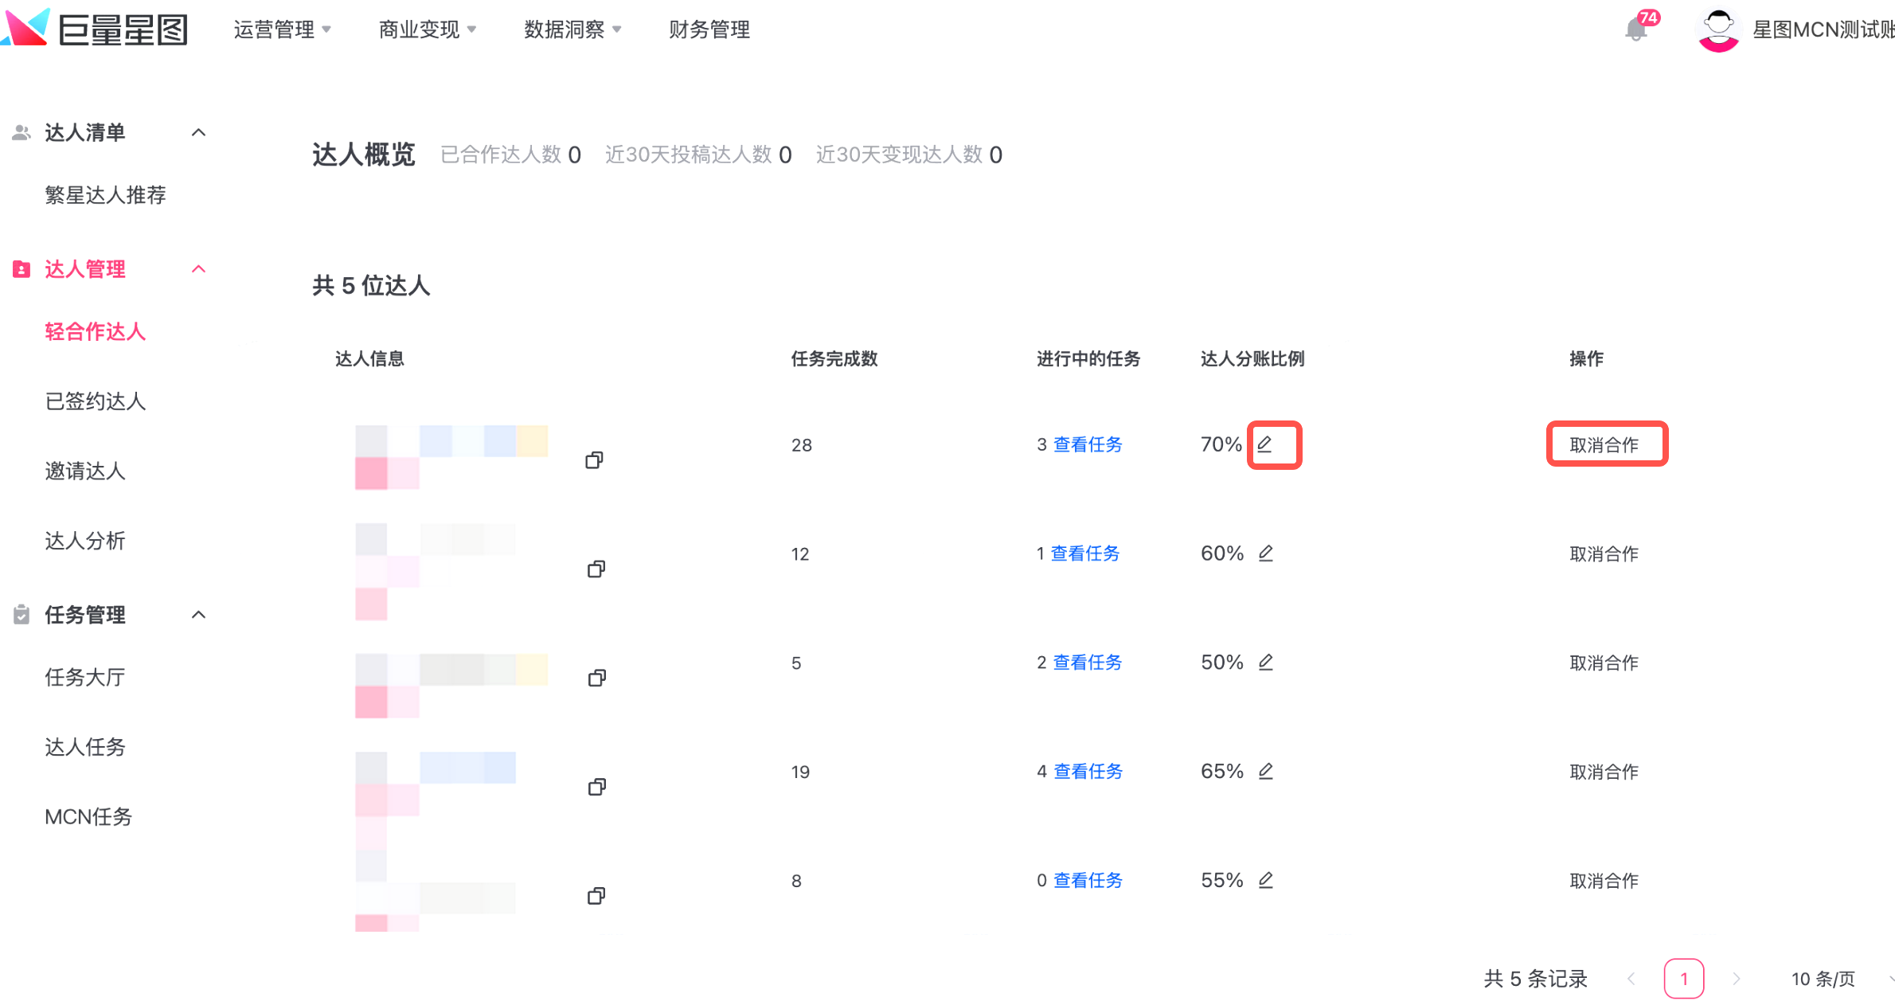Open 查看任务 link with 4 ongoing tasks
The image size is (1895, 1005).
[1088, 772]
